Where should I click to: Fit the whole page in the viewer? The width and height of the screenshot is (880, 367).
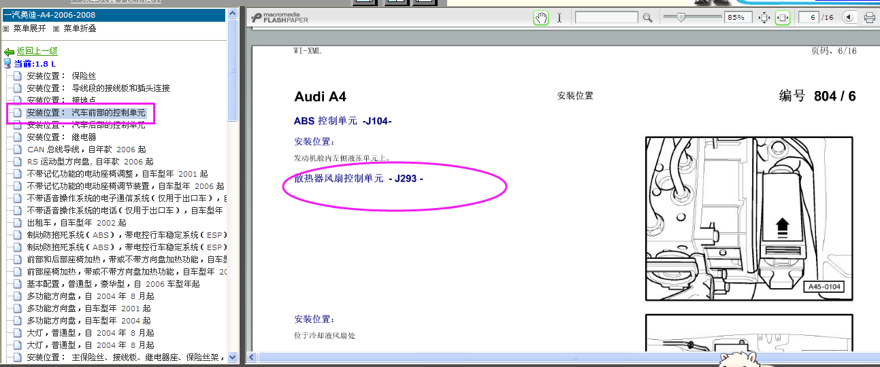click(764, 18)
